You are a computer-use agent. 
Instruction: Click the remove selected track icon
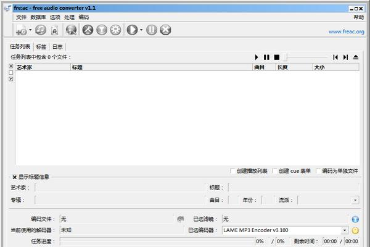[54, 30]
